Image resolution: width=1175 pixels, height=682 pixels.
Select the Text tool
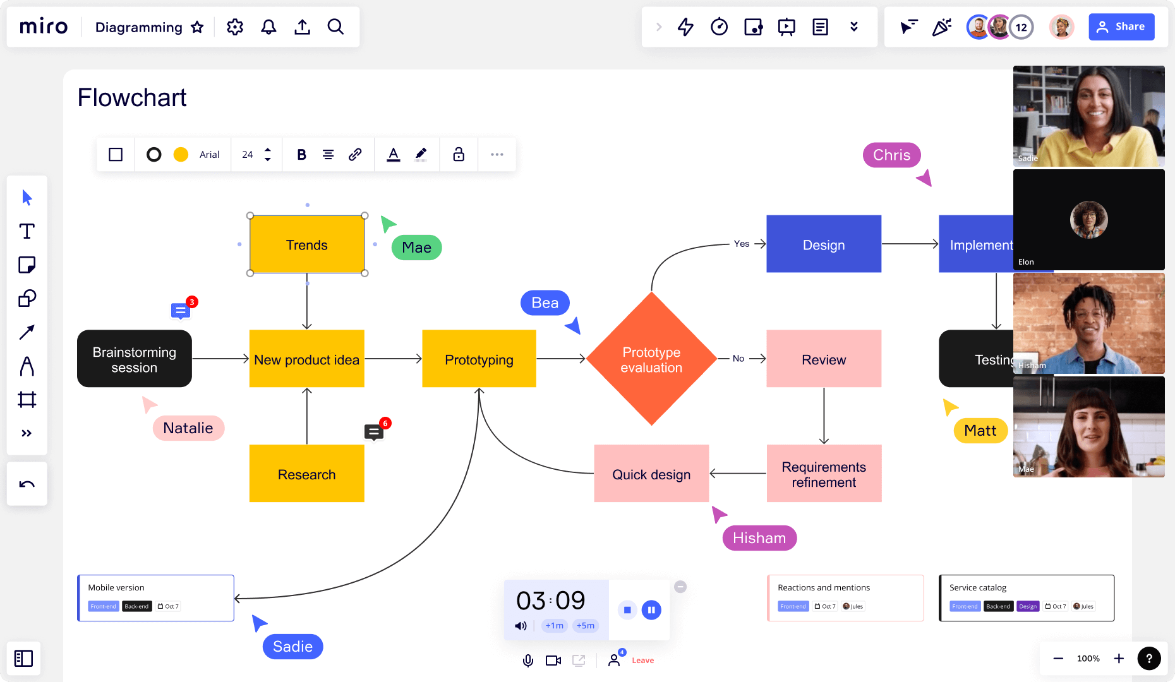(27, 232)
